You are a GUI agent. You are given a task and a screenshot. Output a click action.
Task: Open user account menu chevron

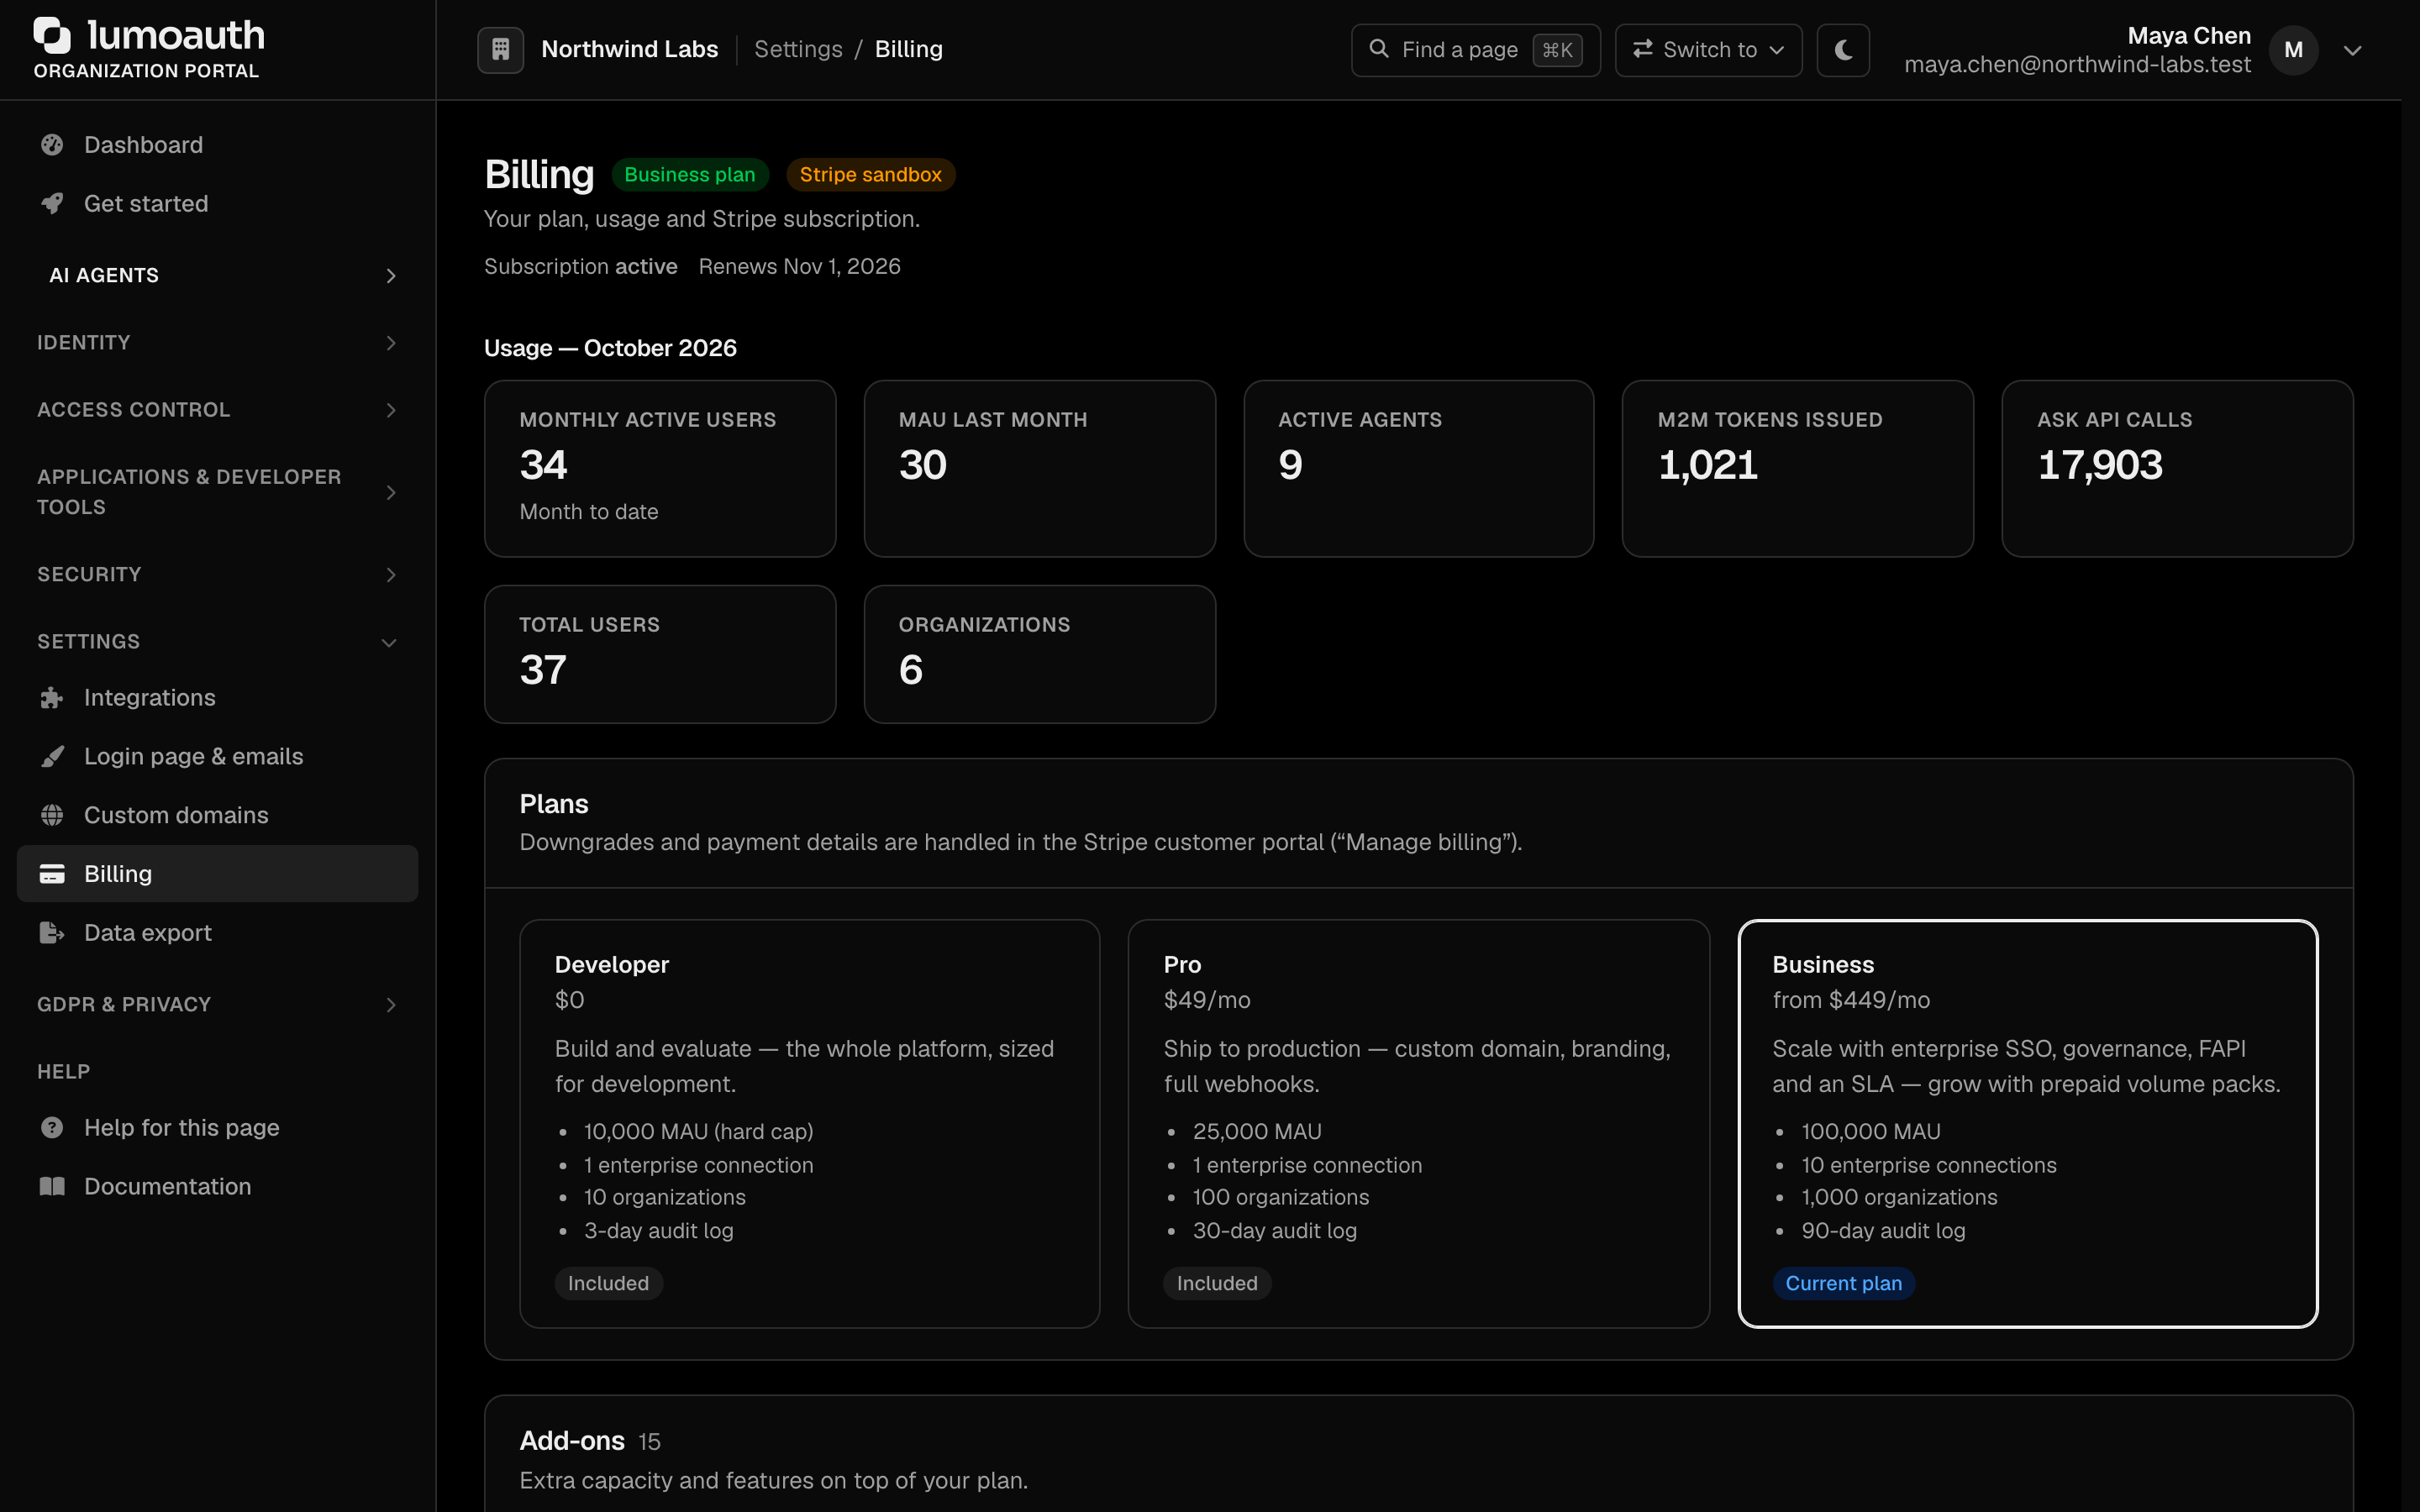[2353, 50]
